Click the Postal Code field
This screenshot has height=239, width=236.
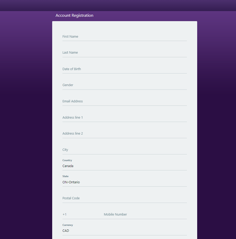(124, 198)
